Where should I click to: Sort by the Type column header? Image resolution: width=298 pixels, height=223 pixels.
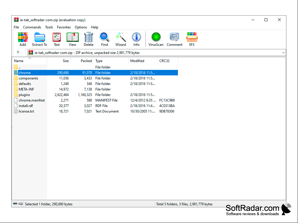click(x=111, y=61)
